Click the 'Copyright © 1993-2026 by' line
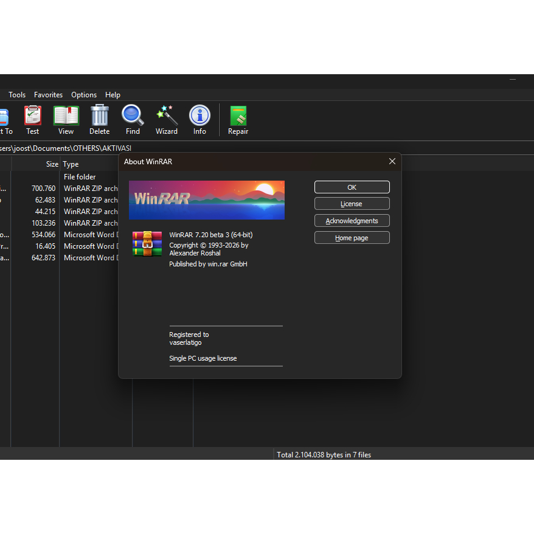This screenshot has height=534, width=534. point(209,245)
